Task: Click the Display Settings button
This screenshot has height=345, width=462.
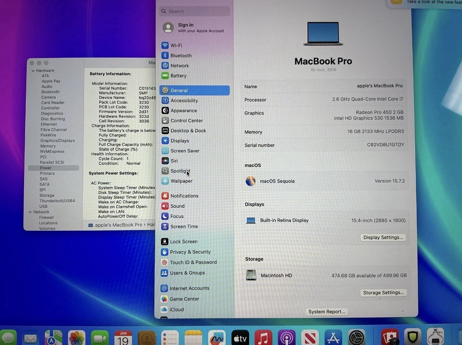Action: [383, 237]
